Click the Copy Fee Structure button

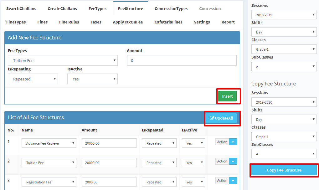coord(284,170)
